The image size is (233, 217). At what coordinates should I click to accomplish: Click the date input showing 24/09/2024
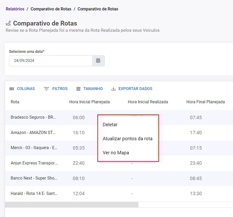pos(50,61)
